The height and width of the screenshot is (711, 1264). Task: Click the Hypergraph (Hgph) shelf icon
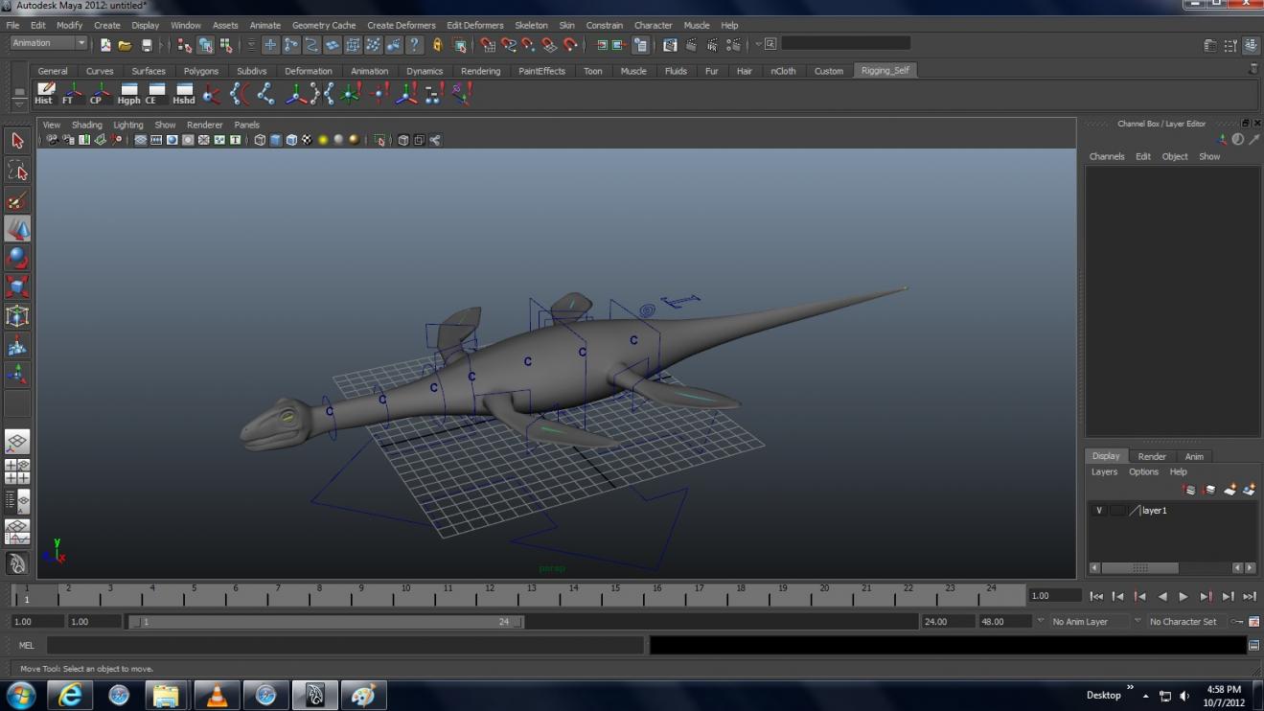[x=128, y=93]
